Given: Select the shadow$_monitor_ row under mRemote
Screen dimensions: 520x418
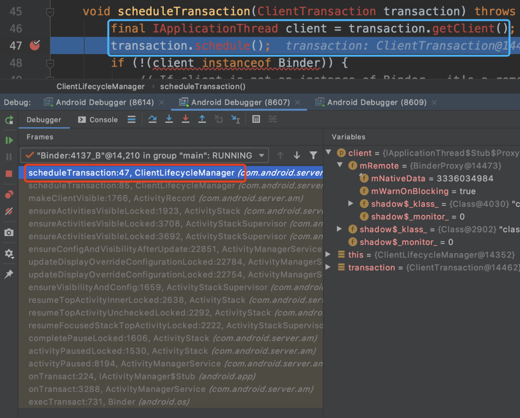Looking at the screenshot, I should click(x=412, y=216).
